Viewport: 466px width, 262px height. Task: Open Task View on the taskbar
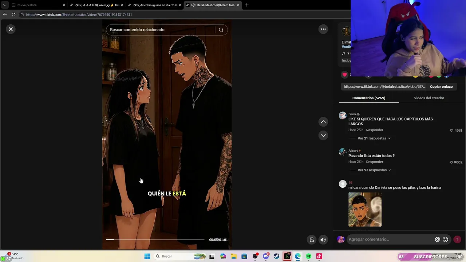[x=212, y=256]
